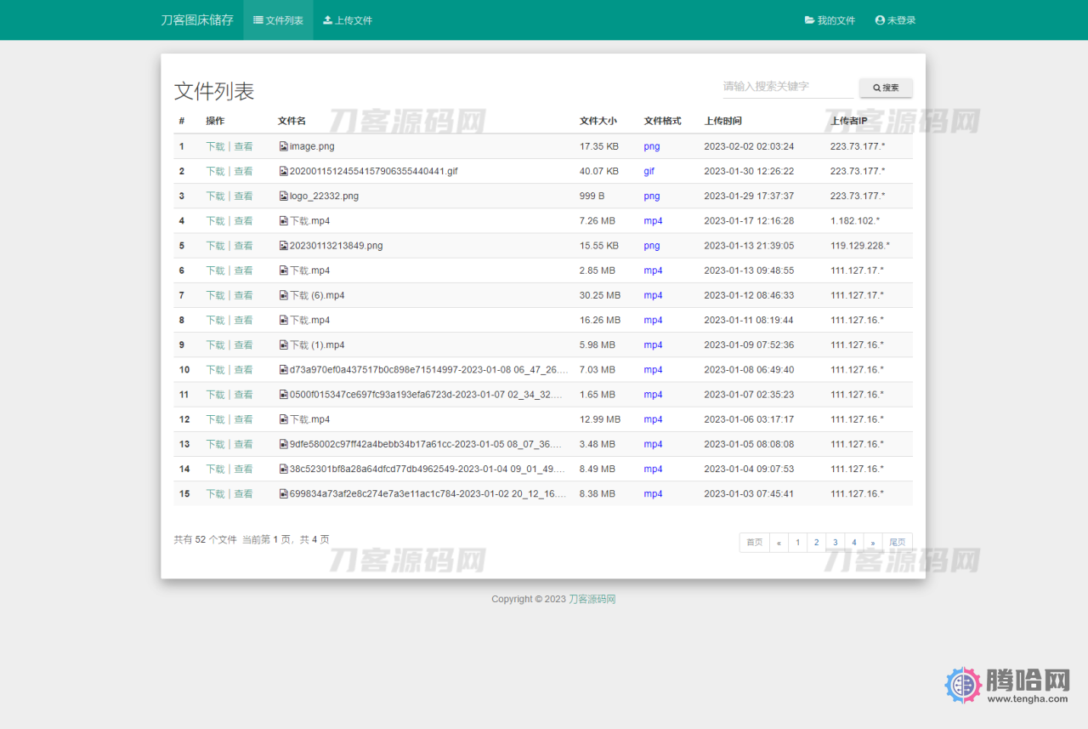Download row 12 file 下载.mp4
The image size is (1088, 729).
point(215,419)
